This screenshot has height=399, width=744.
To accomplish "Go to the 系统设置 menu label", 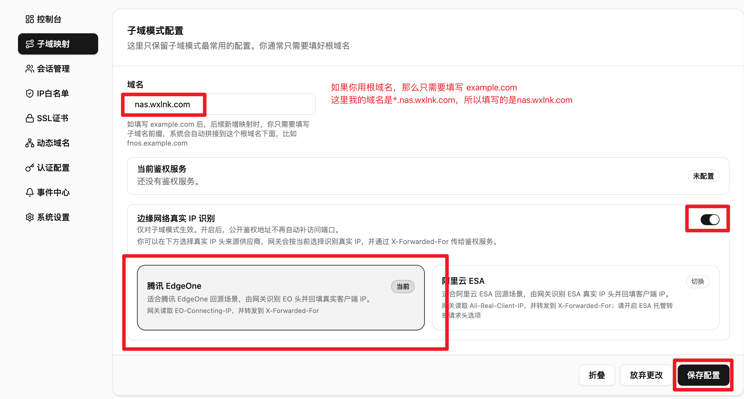I will [53, 217].
